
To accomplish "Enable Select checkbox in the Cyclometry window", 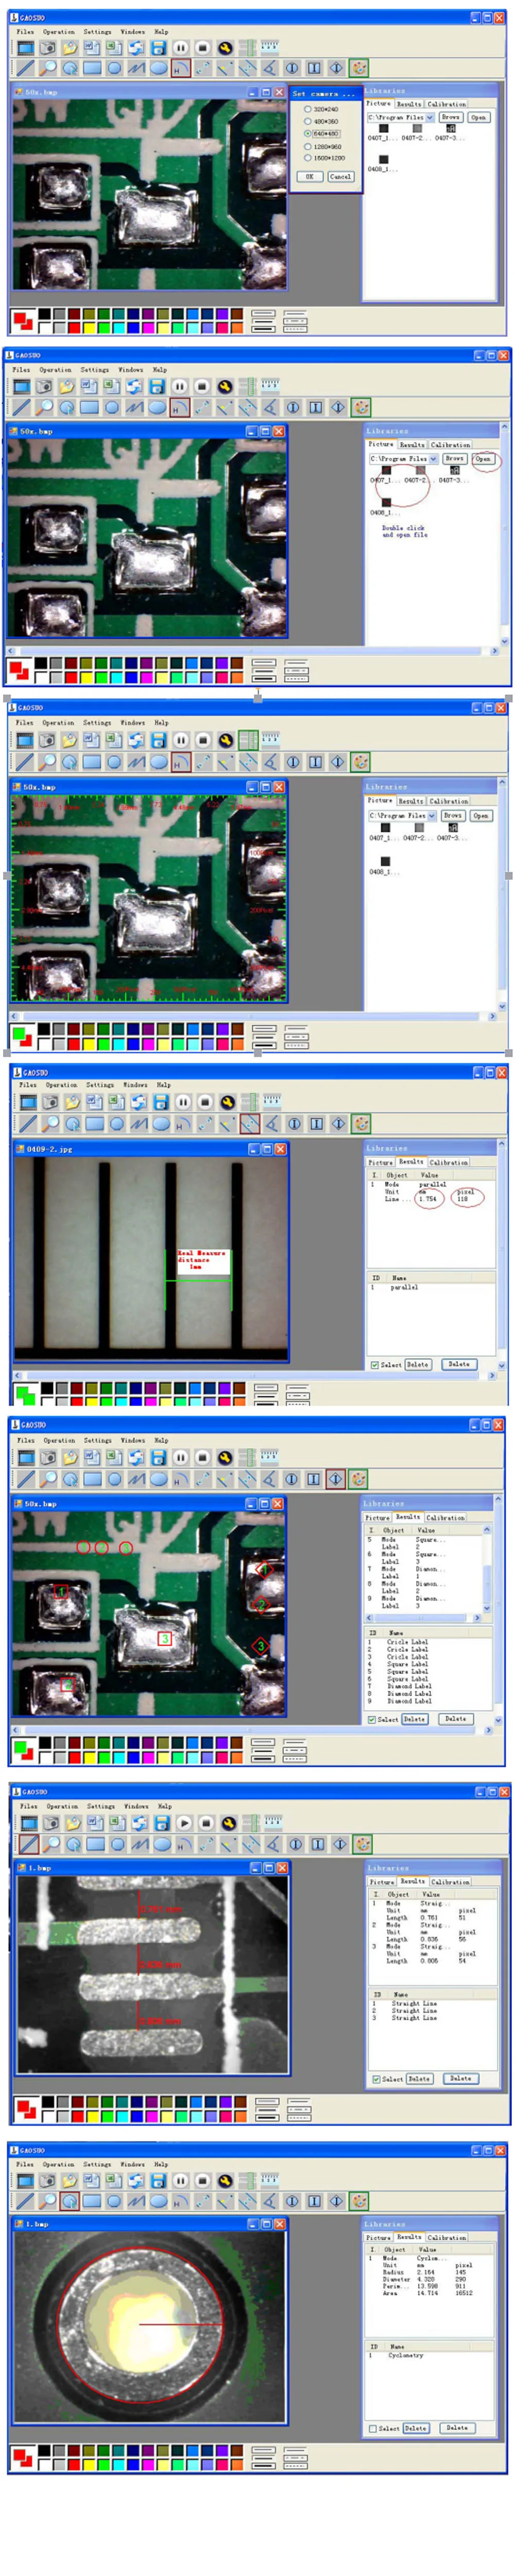I will click(x=373, y=2428).
